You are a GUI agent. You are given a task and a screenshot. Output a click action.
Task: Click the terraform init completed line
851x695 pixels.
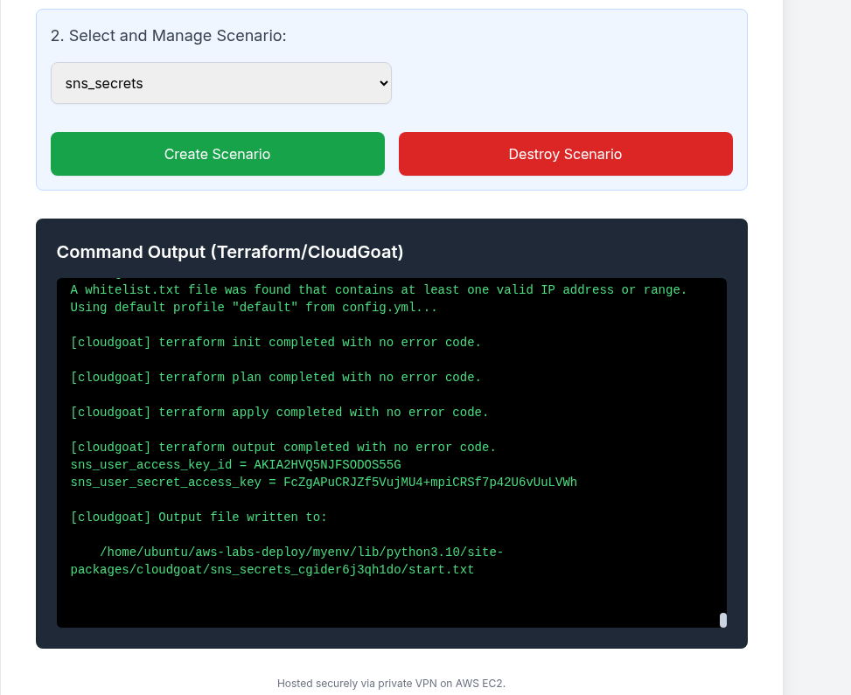point(276,343)
